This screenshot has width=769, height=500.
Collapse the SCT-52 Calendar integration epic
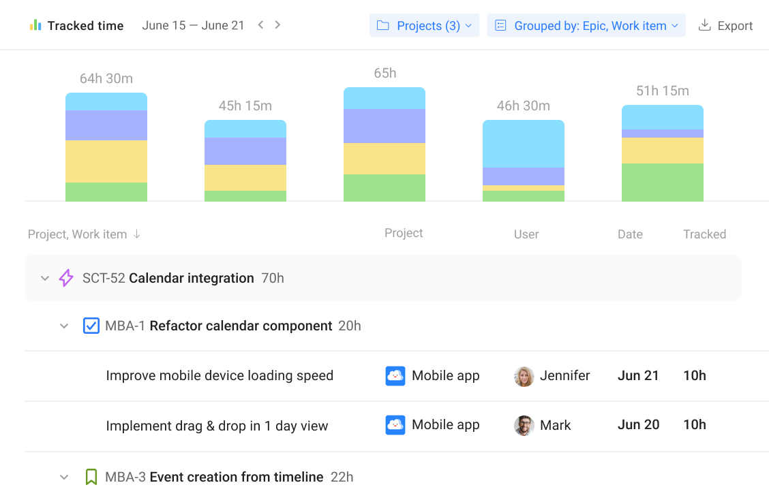tap(45, 278)
